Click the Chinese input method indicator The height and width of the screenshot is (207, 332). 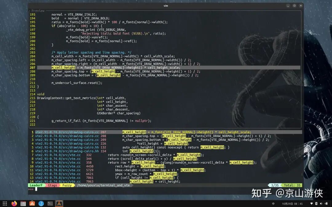[273, 204]
